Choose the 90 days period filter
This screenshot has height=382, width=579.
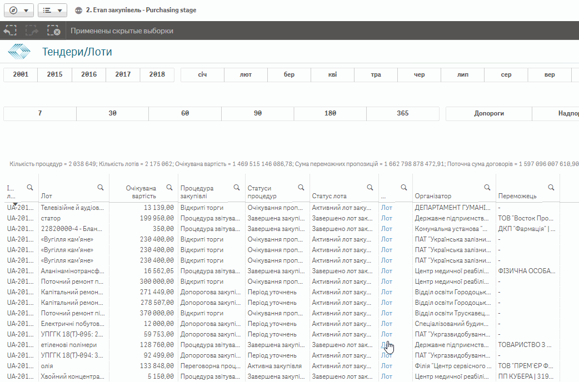click(x=257, y=113)
